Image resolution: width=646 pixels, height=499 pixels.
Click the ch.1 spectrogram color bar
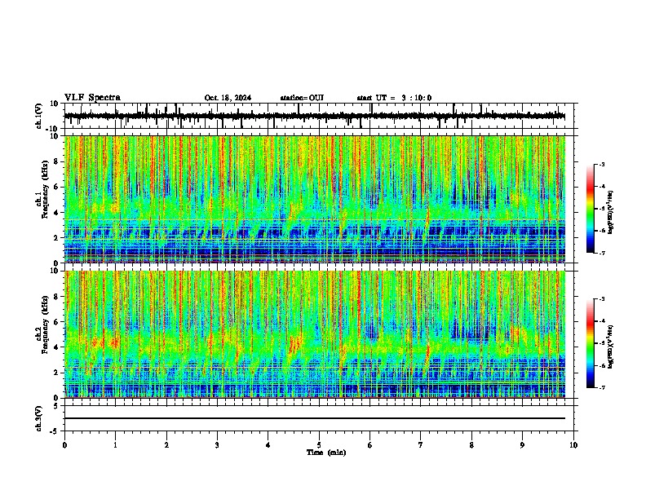591,209
